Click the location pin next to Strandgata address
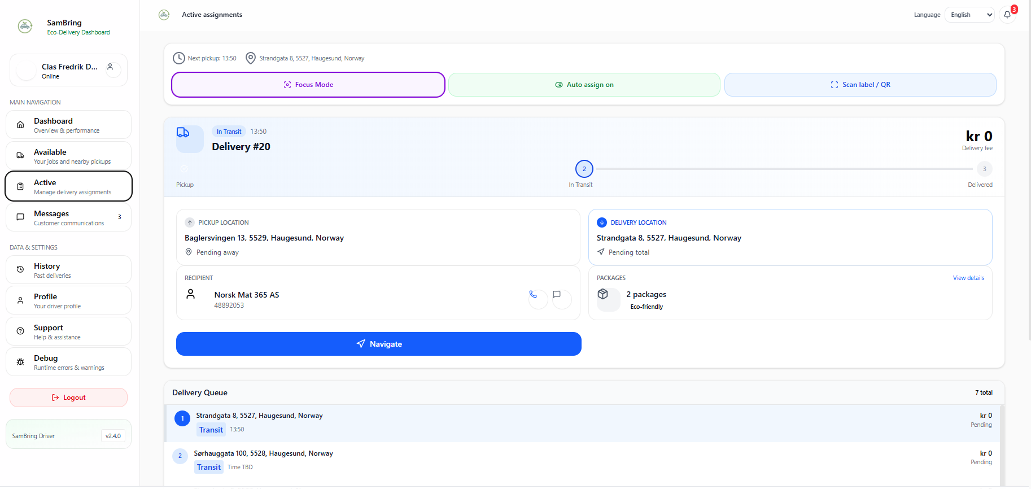Screen dimensions: 1031x489 (x=250, y=58)
